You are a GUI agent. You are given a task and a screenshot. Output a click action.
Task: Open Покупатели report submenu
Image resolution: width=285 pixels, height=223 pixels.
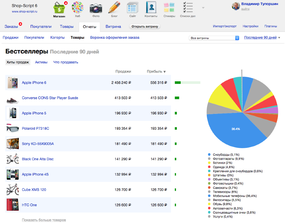pos(34,38)
